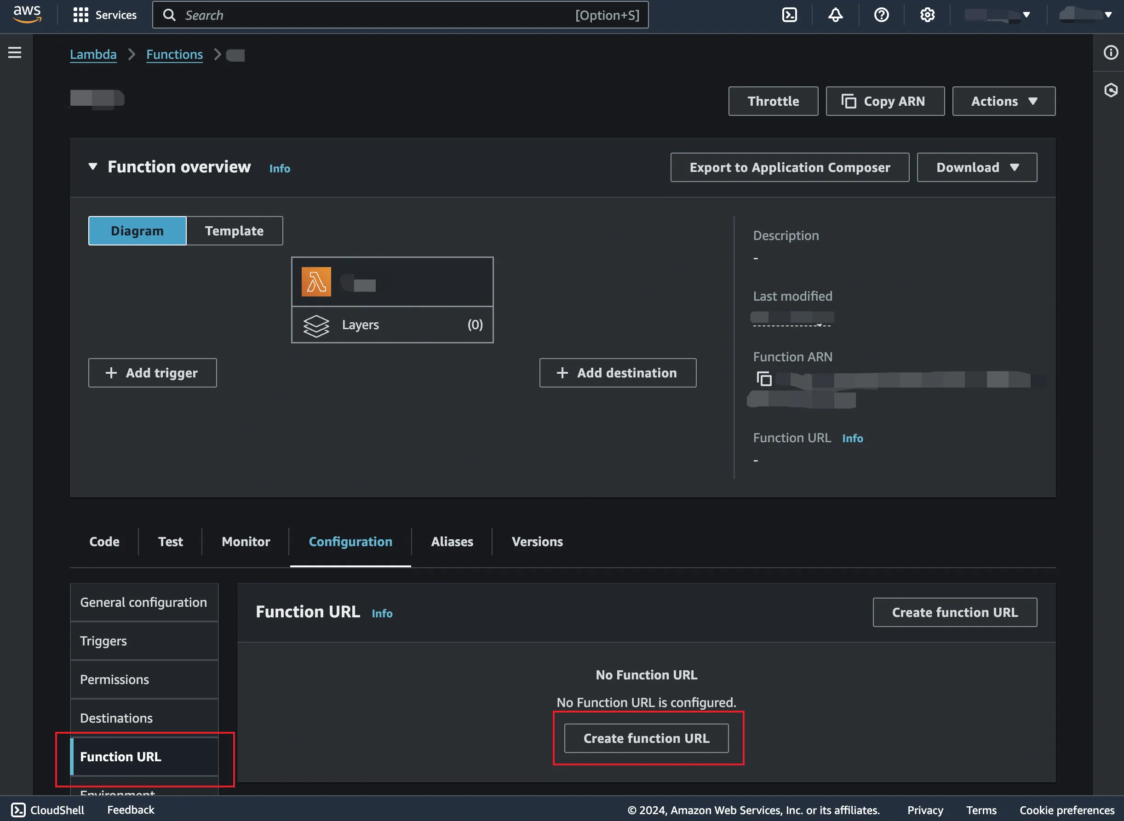Viewport: 1124px width, 821px height.
Task: Open the info panel icon at right edge
Action: pyautogui.click(x=1111, y=53)
